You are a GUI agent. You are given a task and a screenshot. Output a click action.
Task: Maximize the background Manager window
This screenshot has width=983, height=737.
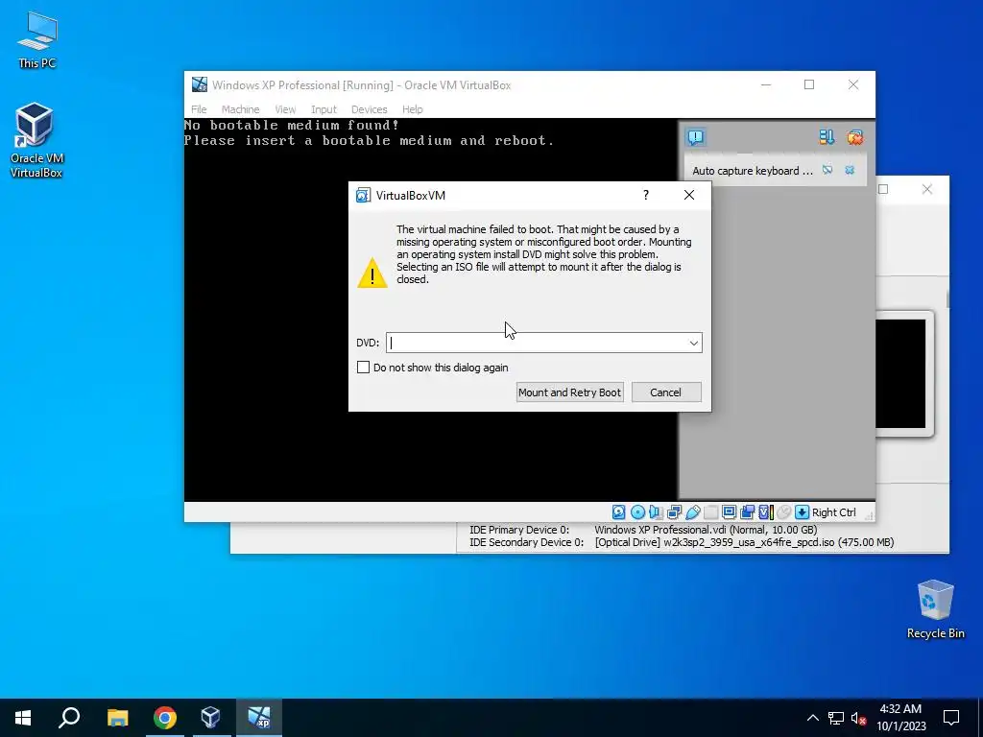click(883, 189)
